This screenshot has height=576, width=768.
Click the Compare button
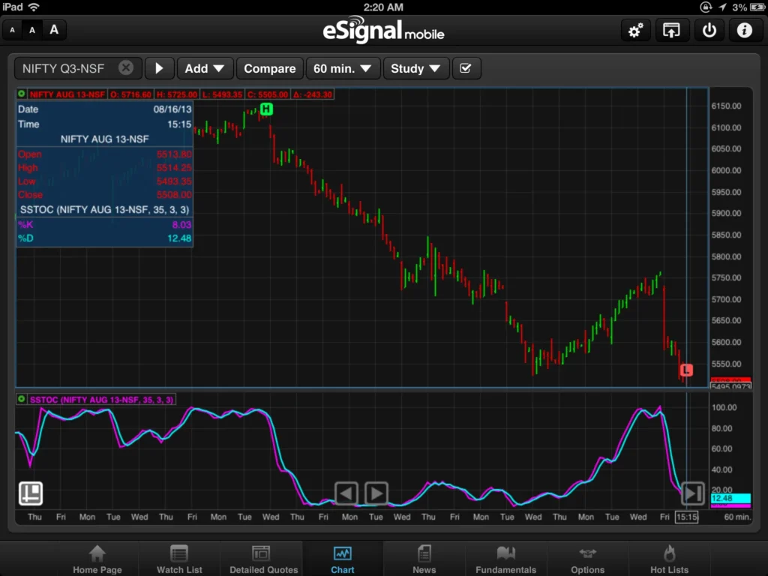pos(269,68)
